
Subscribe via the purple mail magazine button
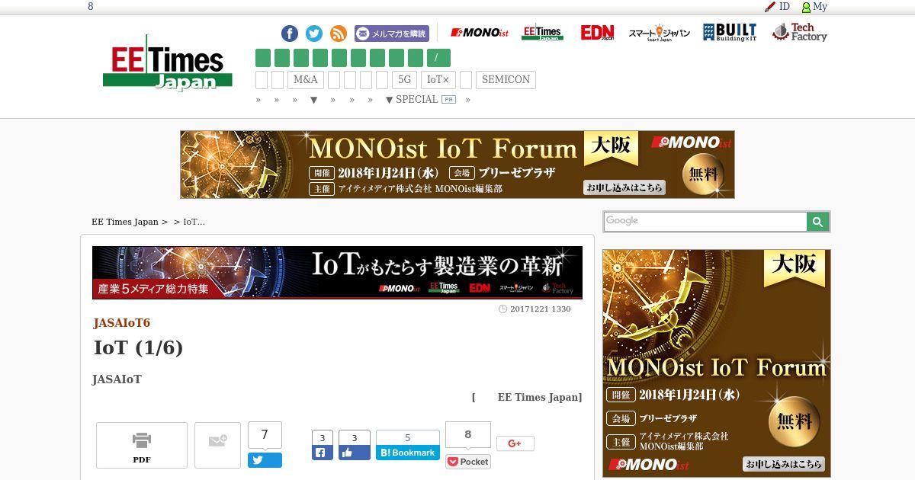tap(392, 34)
